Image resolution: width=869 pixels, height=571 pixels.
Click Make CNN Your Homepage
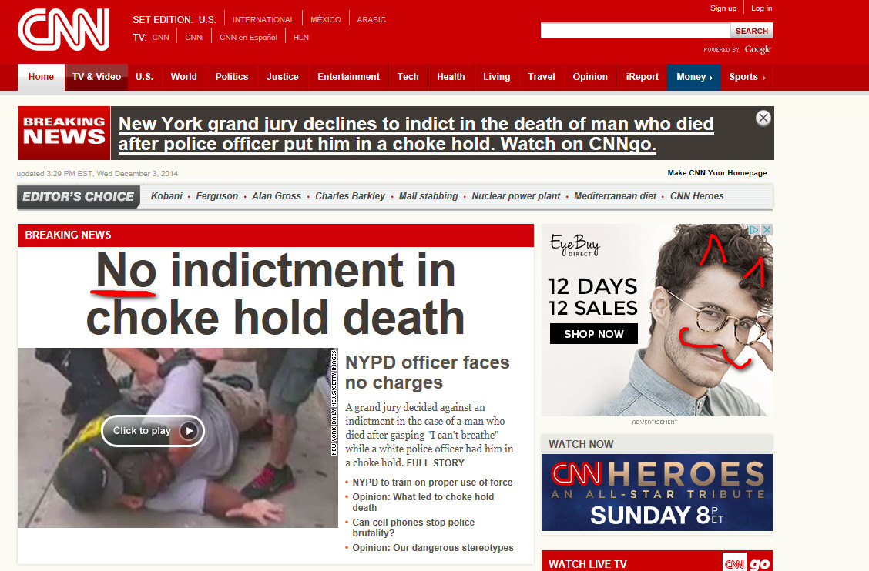pyautogui.click(x=717, y=173)
